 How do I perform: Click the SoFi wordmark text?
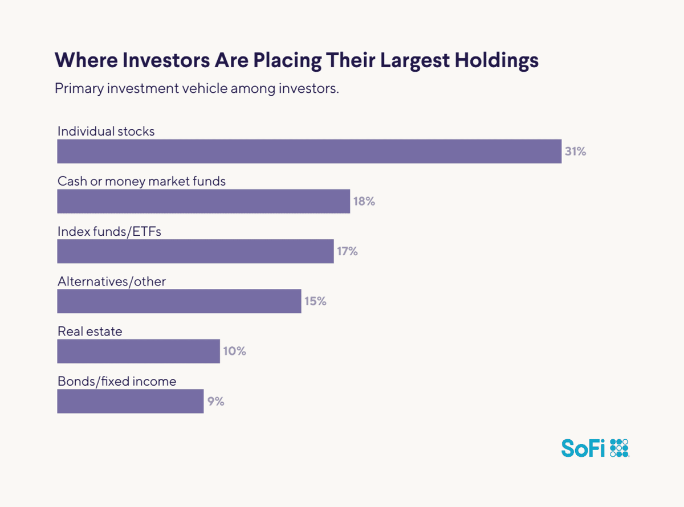(583, 448)
